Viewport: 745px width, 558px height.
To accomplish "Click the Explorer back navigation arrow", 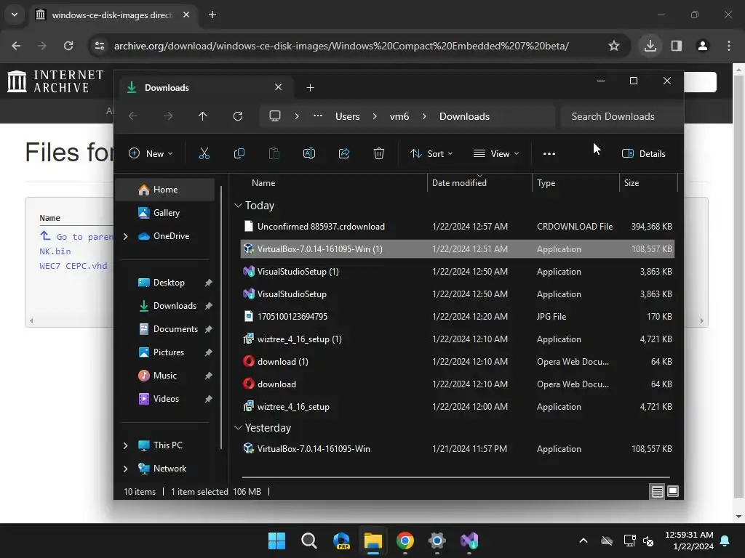I will [x=133, y=116].
